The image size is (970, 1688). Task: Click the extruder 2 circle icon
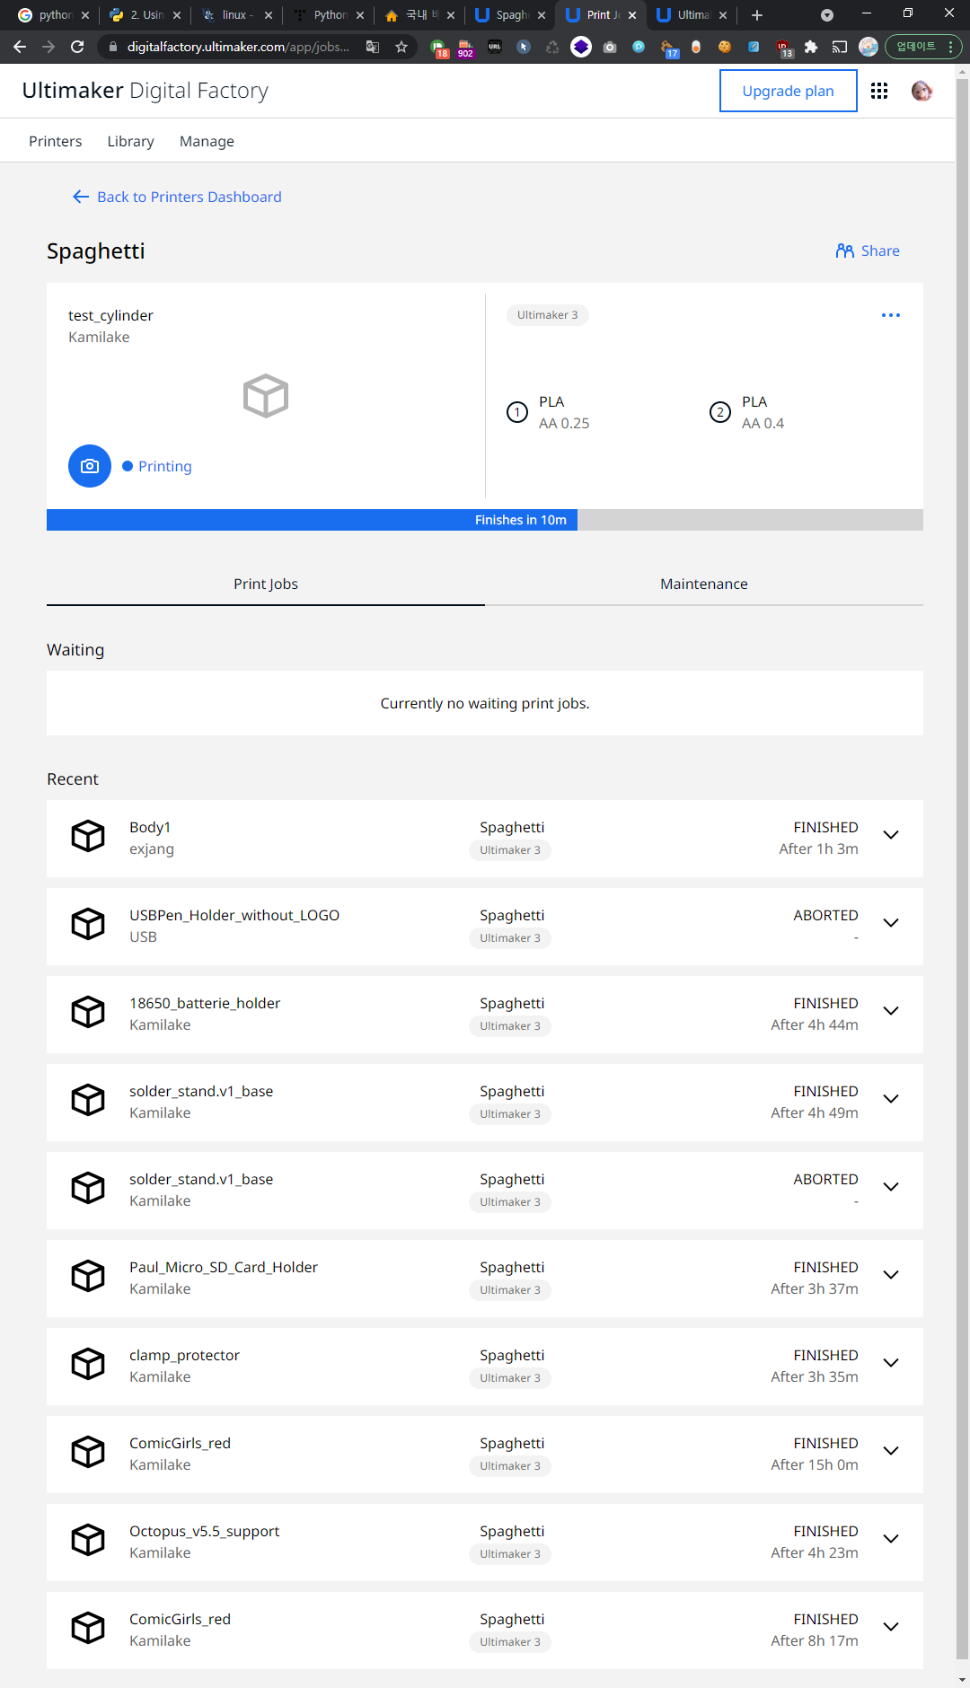720,412
